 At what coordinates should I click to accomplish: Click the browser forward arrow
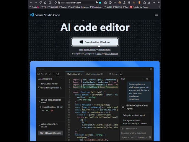36,3
